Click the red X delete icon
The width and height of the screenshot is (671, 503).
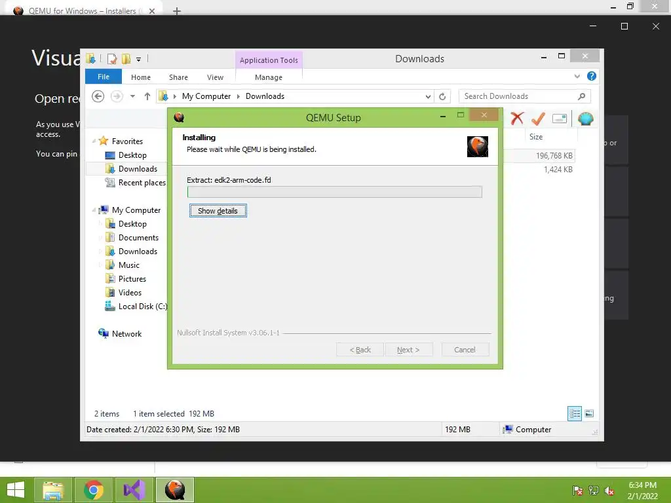pos(517,118)
